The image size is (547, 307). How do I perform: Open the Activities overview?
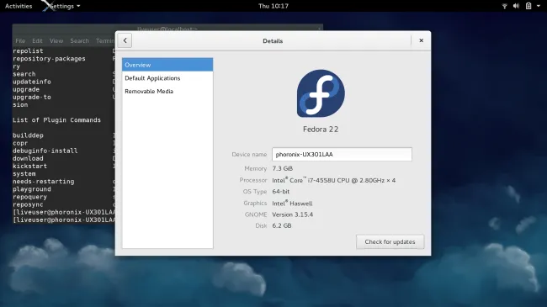[19, 6]
